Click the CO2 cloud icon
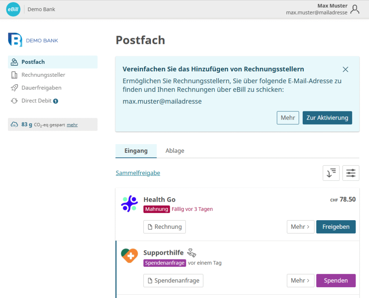The width and height of the screenshot is (369, 298). (14, 125)
